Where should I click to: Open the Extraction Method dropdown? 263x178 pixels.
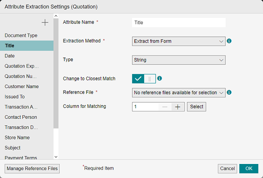178,41
